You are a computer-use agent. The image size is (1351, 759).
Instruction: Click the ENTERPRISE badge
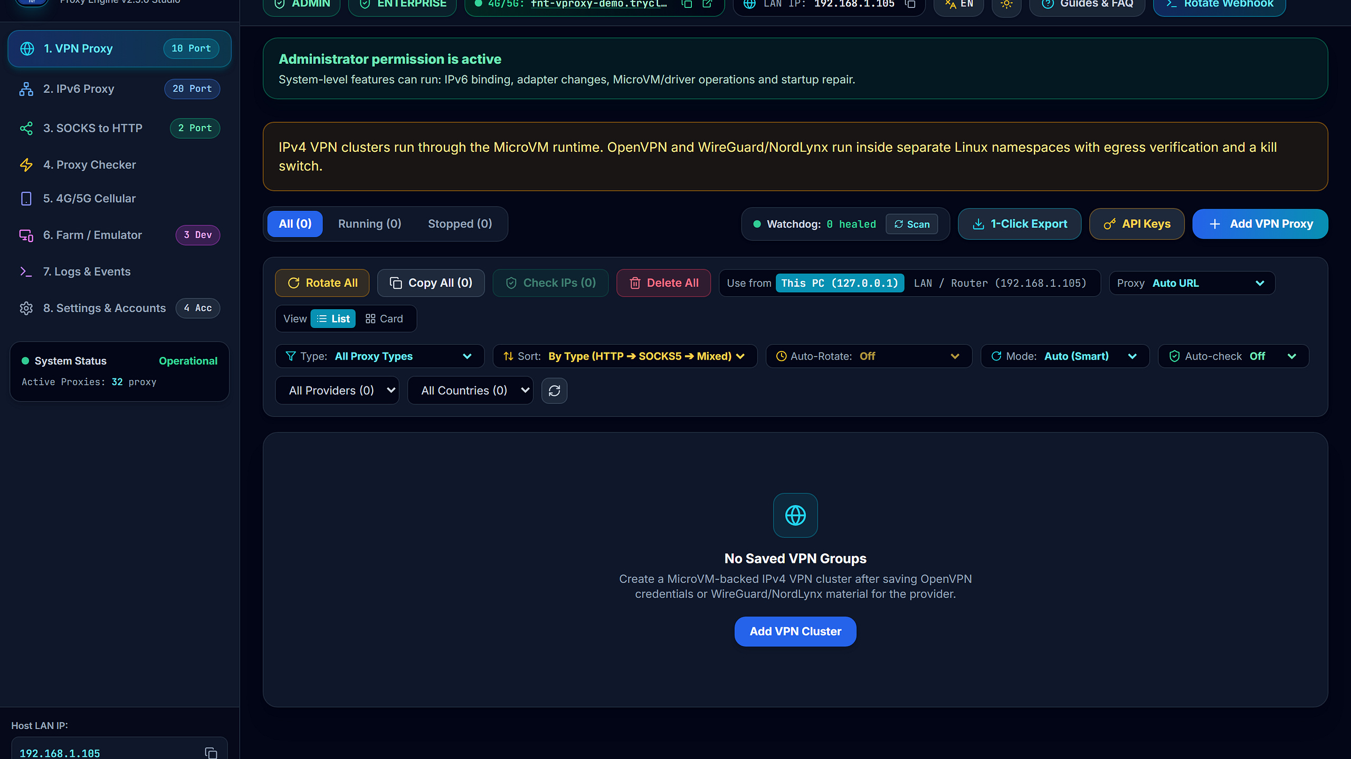[x=402, y=4]
